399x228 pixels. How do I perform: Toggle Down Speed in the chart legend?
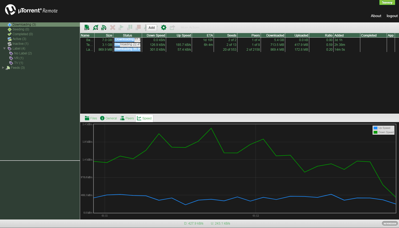pyautogui.click(x=383, y=132)
